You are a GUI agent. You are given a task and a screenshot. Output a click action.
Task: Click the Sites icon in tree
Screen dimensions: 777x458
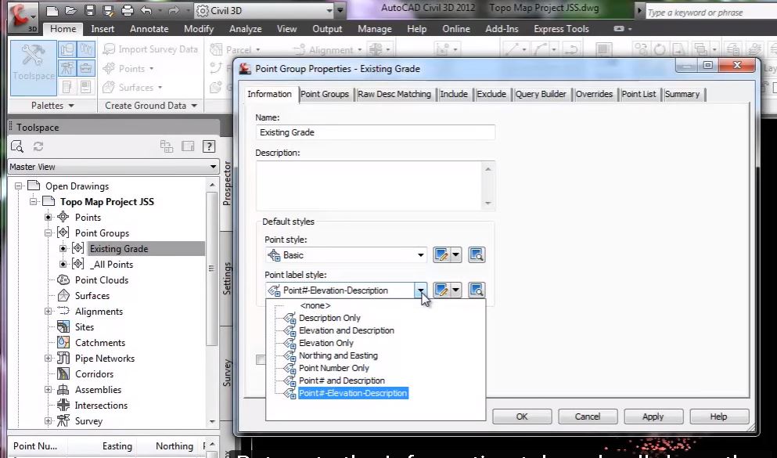click(63, 326)
